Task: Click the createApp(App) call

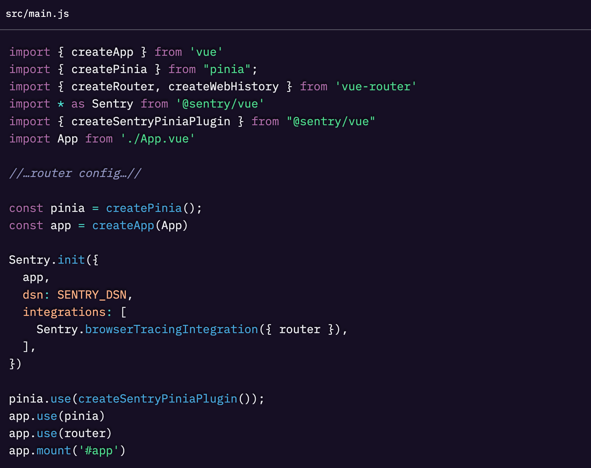Action: click(140, 226)
